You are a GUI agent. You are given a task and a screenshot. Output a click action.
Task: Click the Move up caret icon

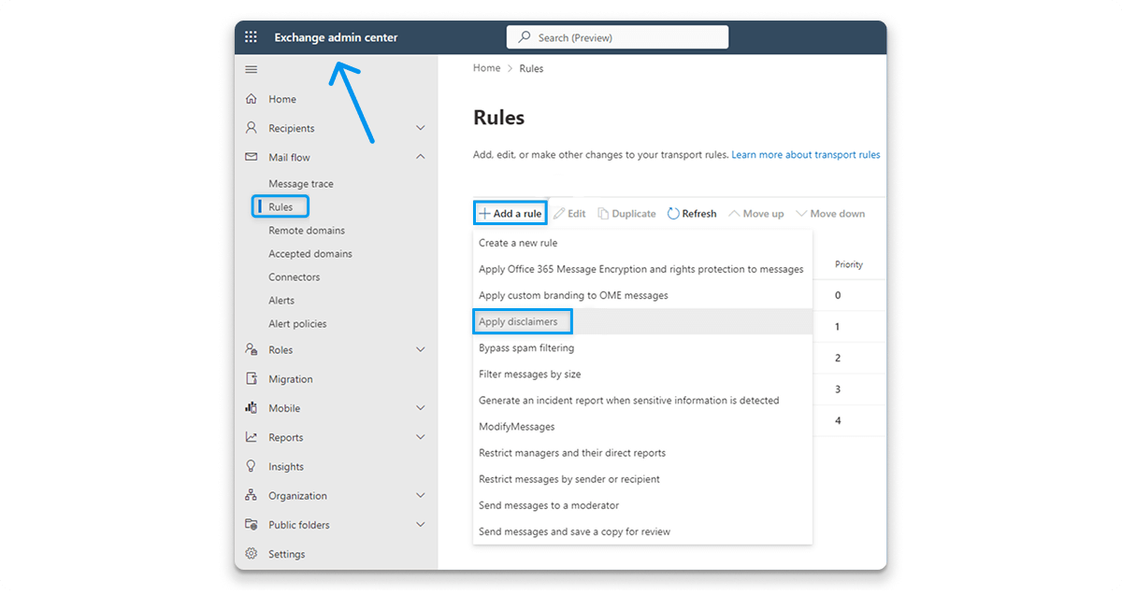(x=734, y=214)
